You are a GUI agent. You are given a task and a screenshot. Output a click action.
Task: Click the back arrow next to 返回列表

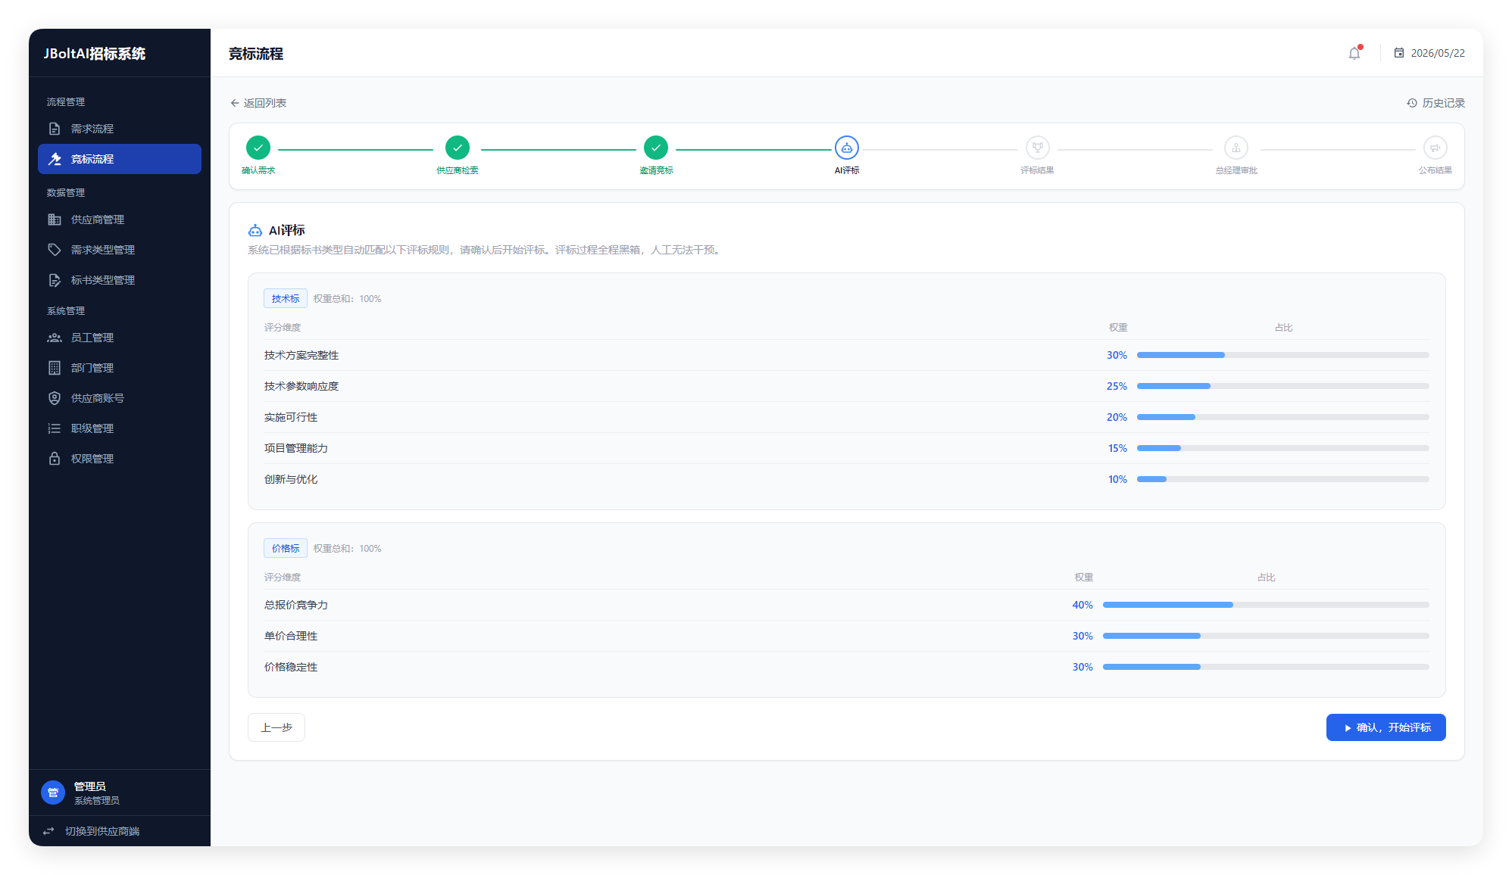(x=235, y=103)
